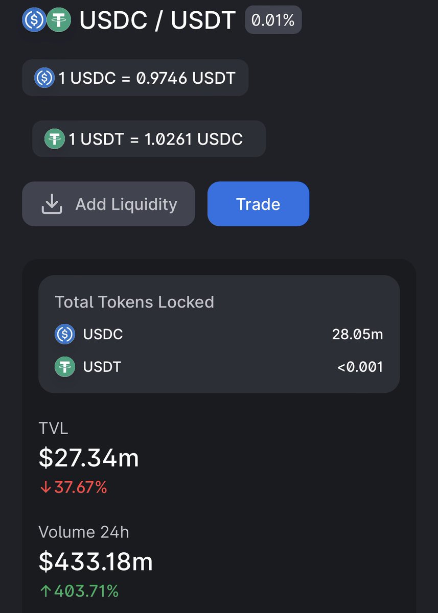
Task: Select the Add Liquidity button
Action: pyautogui.click(x=108, y=204)
